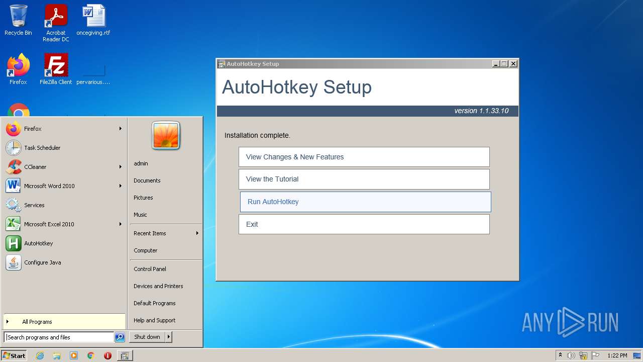Click the taskbar clock showing 1:22 PM
This screenshot has width=643, height=362.
click(x=617, y=355)
